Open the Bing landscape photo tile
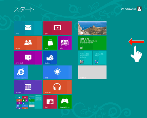The width and height of the screenshot is (147, 118). [x=92, y=28]
